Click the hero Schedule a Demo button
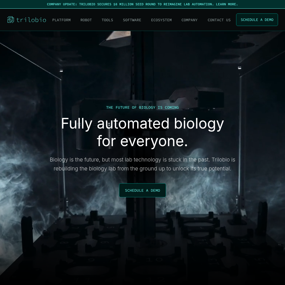This screenshot has width=285, height=285. tap(142, 190)
